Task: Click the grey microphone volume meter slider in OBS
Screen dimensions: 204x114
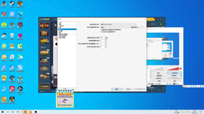Action: (158, 69)
